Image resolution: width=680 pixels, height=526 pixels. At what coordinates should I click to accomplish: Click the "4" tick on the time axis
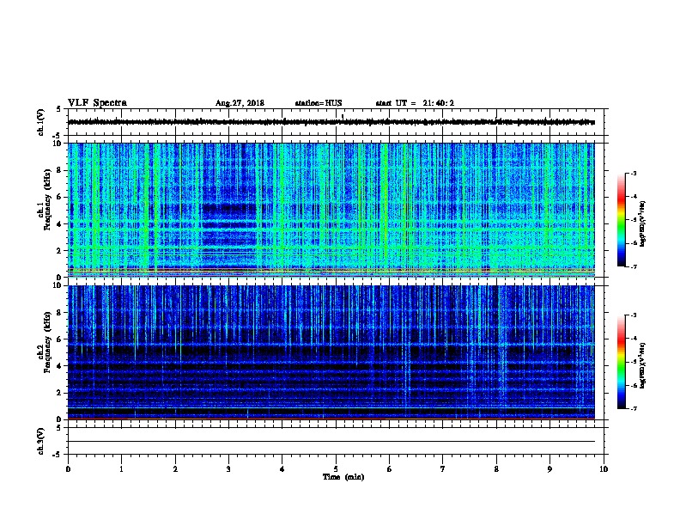tap(282, 469)
